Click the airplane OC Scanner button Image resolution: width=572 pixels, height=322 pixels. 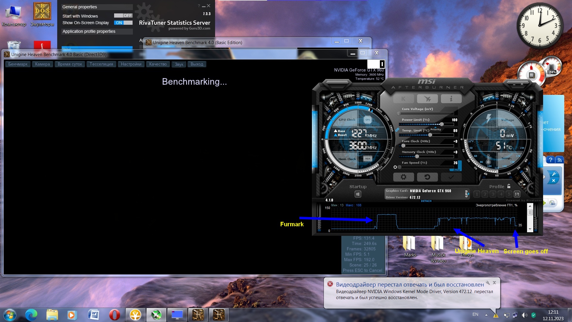(427, 99)
